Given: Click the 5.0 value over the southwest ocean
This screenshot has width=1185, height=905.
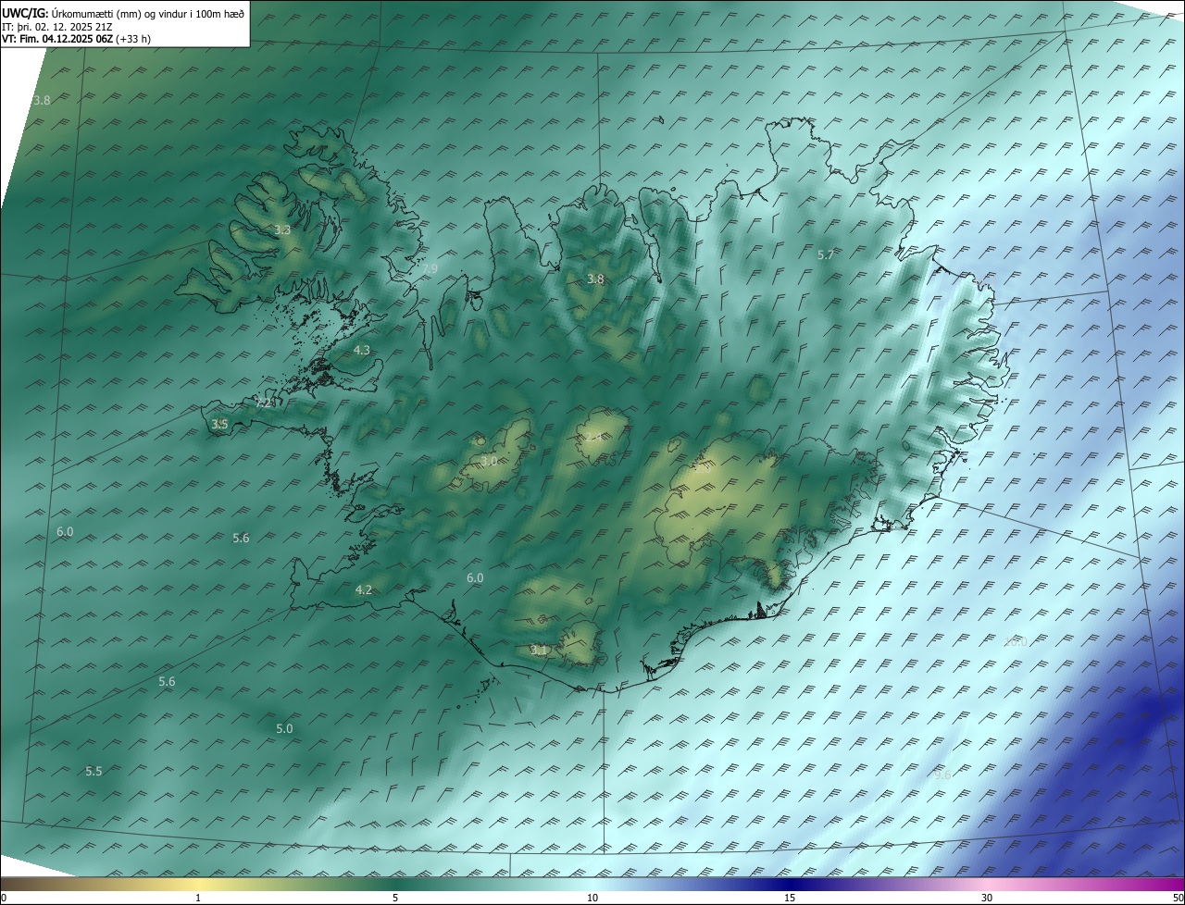Looking at the screenshot, I should (284, 728).
